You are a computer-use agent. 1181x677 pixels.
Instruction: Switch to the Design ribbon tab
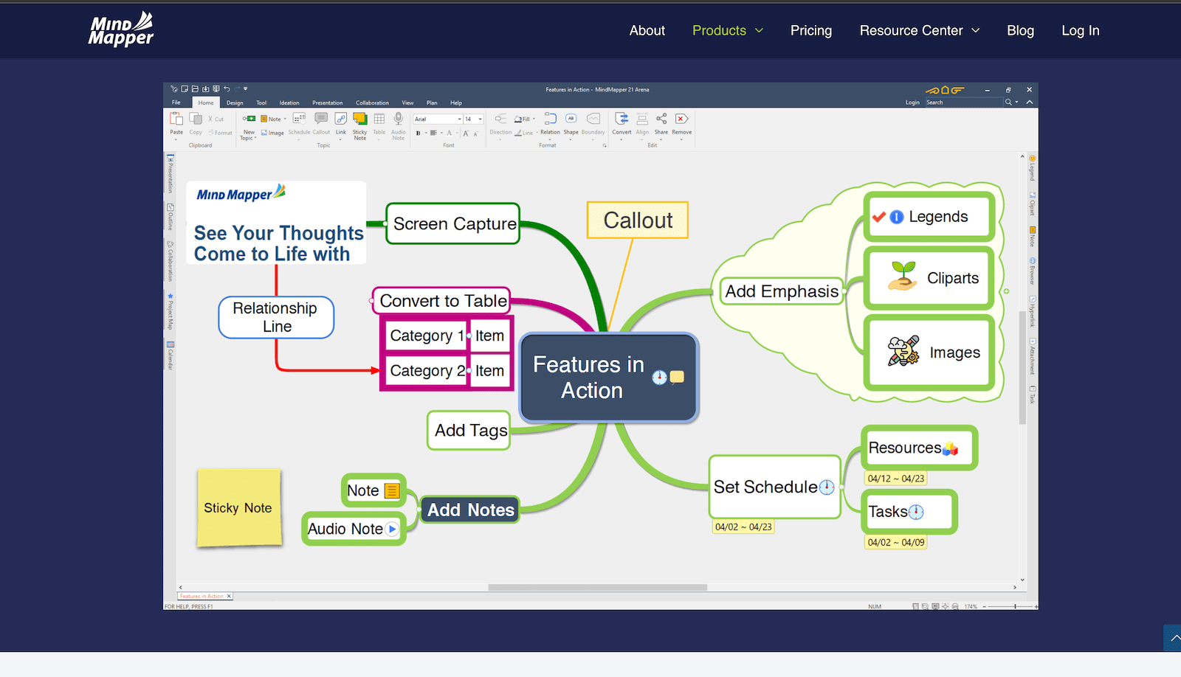235,103
